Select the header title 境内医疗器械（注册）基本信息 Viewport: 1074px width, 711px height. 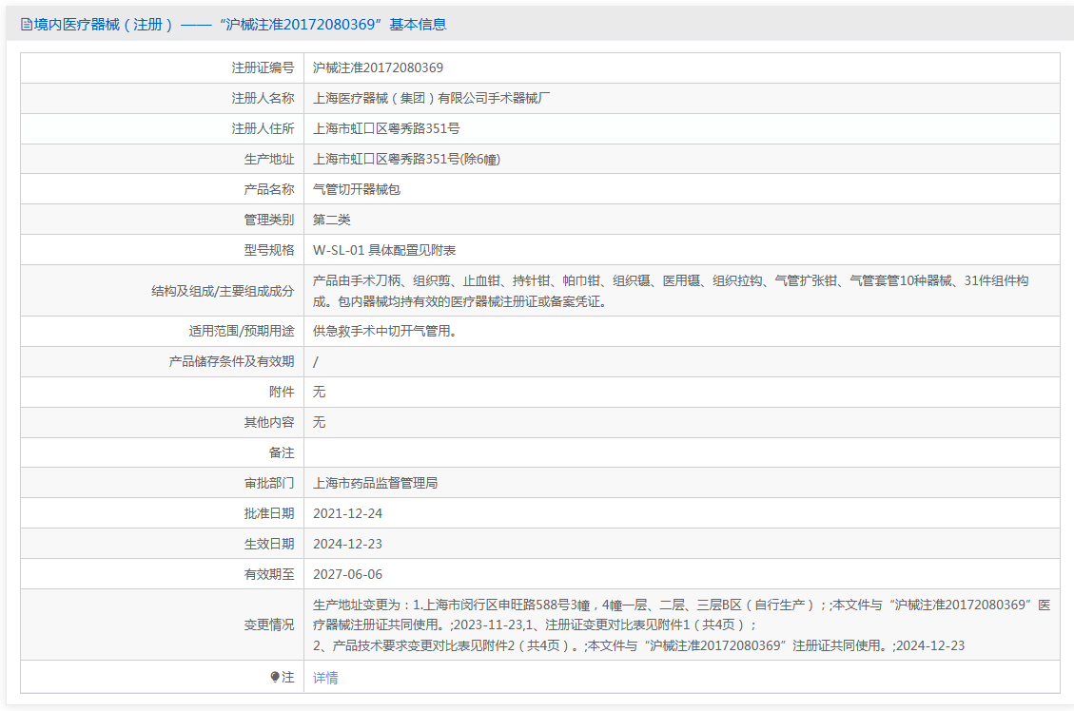(x=240, y=25)
